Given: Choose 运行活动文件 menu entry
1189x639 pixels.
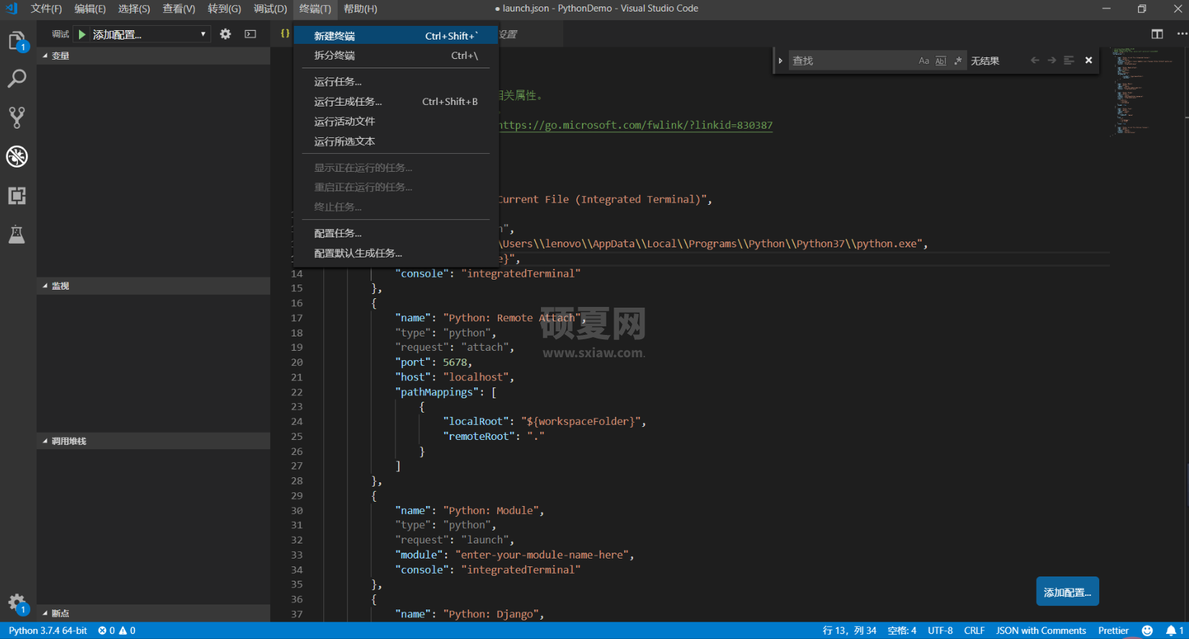Looking at the screenshot, I should [396, 121].
